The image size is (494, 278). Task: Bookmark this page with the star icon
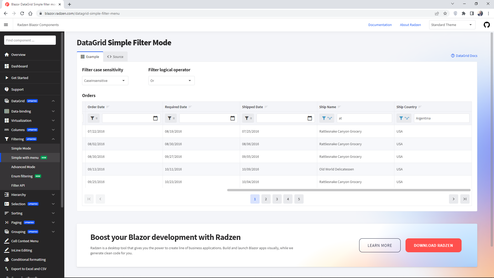[445, 13]
